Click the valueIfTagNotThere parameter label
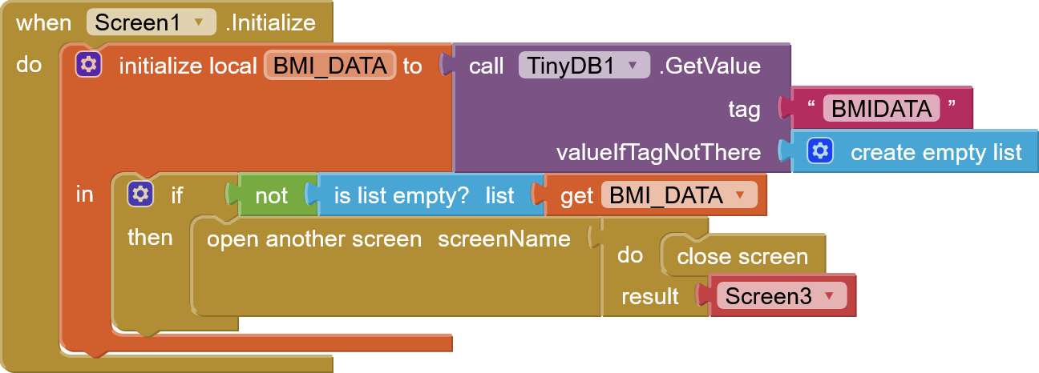 click(x=658, y=152)
